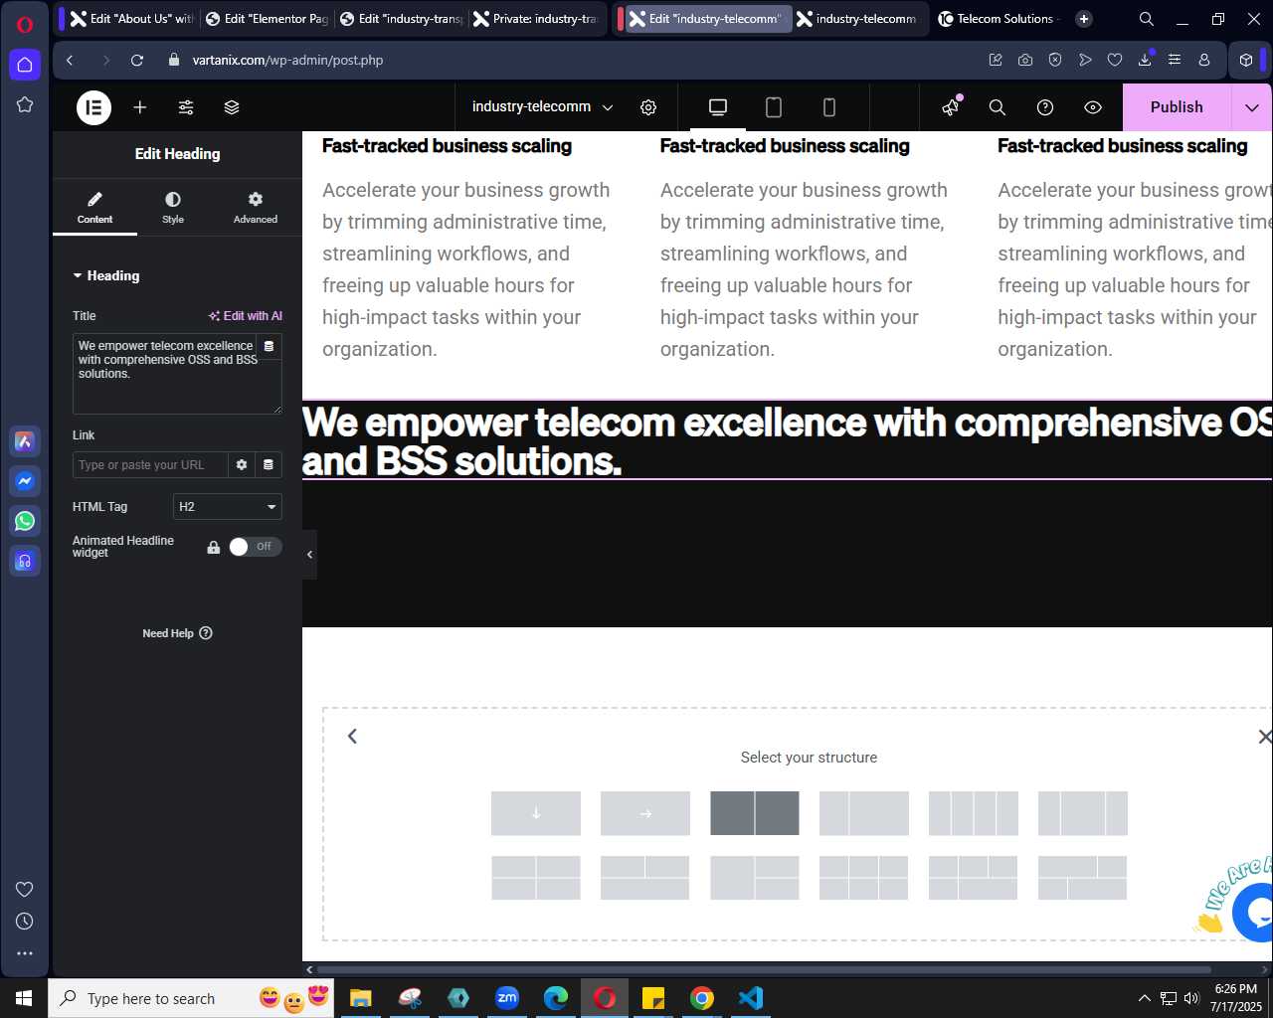This screenshot has width=1273, height=1018.
Task: Open Finder search icon in top bar
Action: point(998,107)
